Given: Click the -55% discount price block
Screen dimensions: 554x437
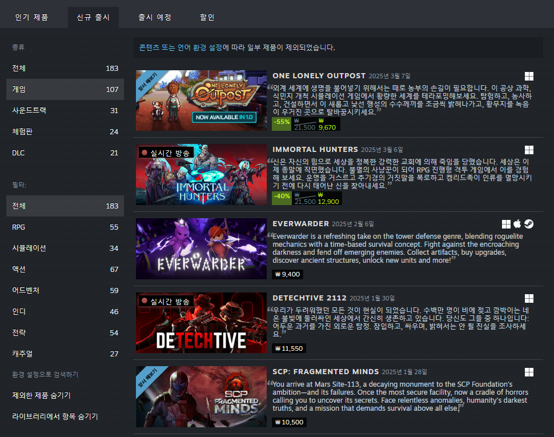Looking at the screenshot, I should pos(306,124).
